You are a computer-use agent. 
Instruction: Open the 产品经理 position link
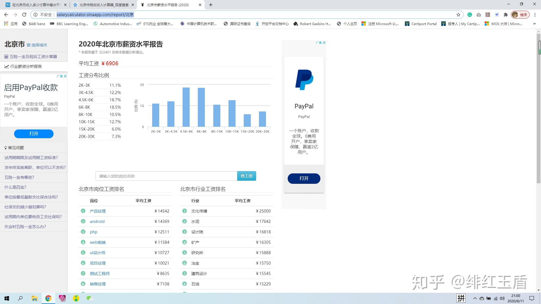[x=97, y=211]
